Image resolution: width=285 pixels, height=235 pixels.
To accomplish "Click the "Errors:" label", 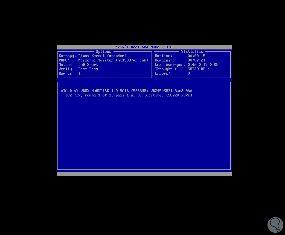I will click(162, 74).
